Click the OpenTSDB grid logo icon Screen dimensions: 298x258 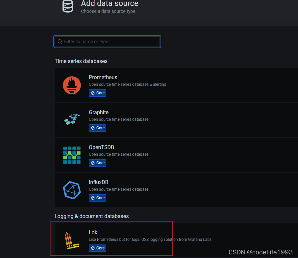point(72,155)
